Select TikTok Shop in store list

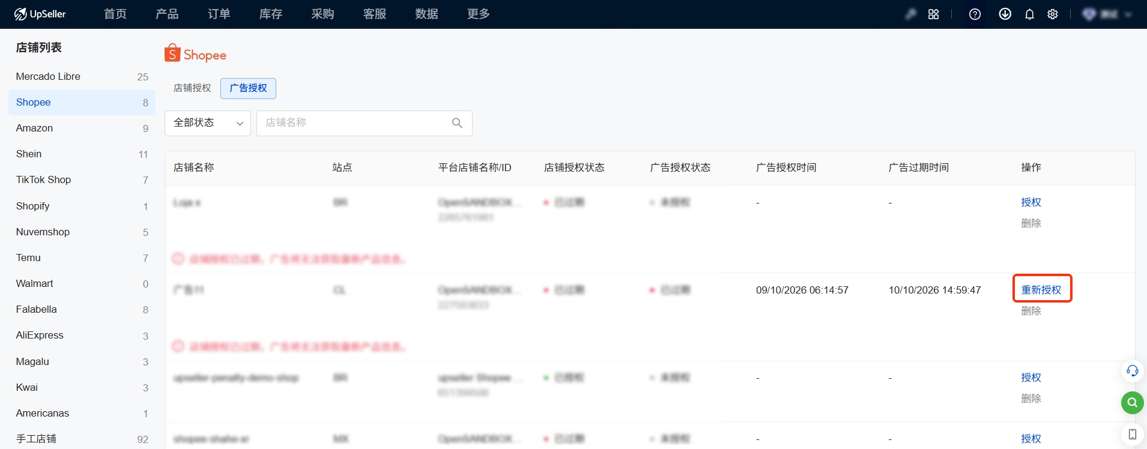pyautogui.click(x=82, y=179)
